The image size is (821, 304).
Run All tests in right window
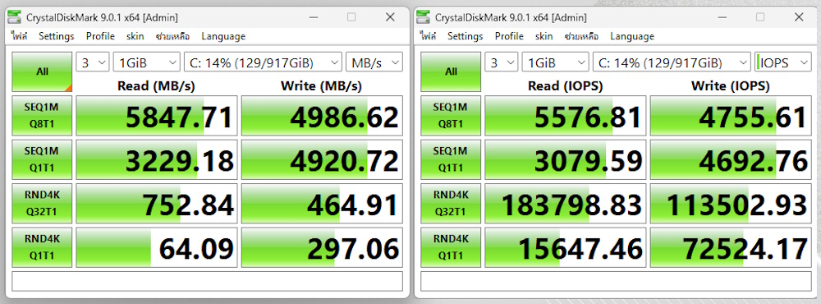pyautogui.click(x=451, y=71)
